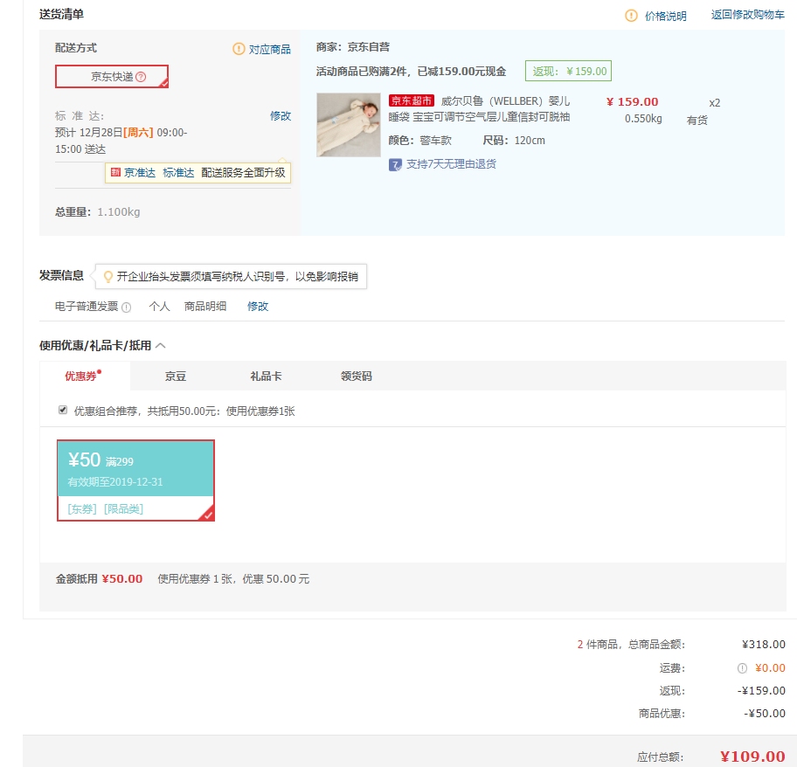
Task: Click the 返现 -¥159.00 summary value
Action: 761,691
